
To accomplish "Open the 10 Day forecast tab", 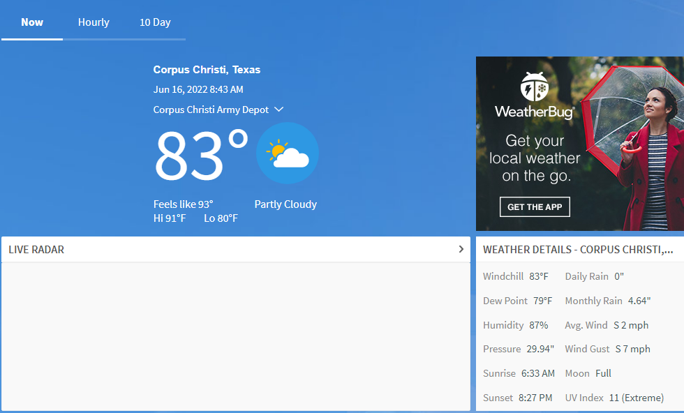I will (155, 22).
